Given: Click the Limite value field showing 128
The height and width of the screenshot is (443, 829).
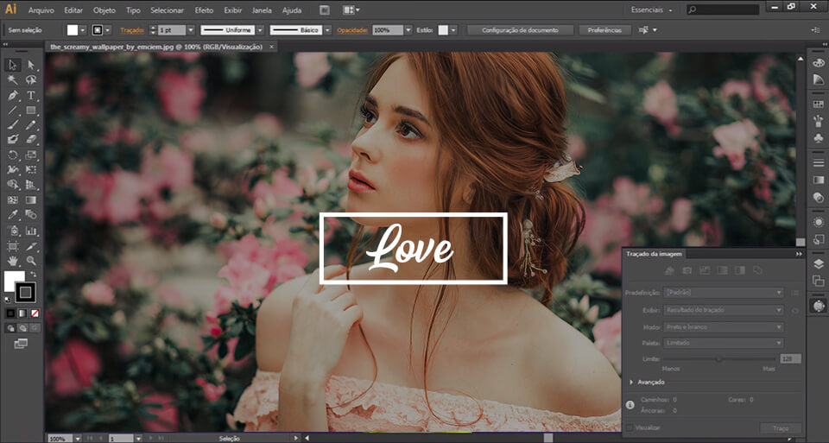Looking at the screenshot, I should [x=790, y=359].
